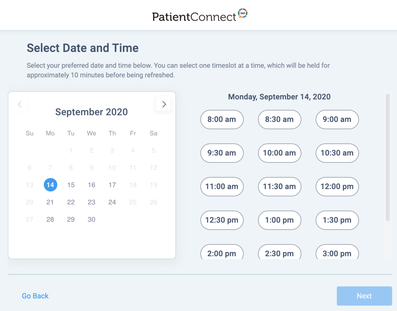Choose the 2:30 pm timeslot
397x311 pixels.
click(280, 252)
